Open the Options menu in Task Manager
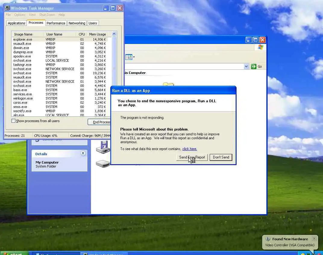This screenshot has height=255, width=323. point(20,15)
